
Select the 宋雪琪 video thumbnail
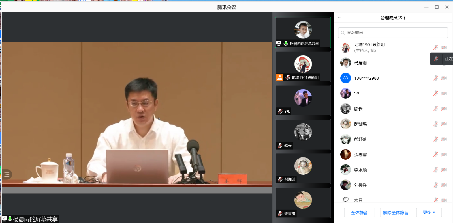(x=303, y=202)
